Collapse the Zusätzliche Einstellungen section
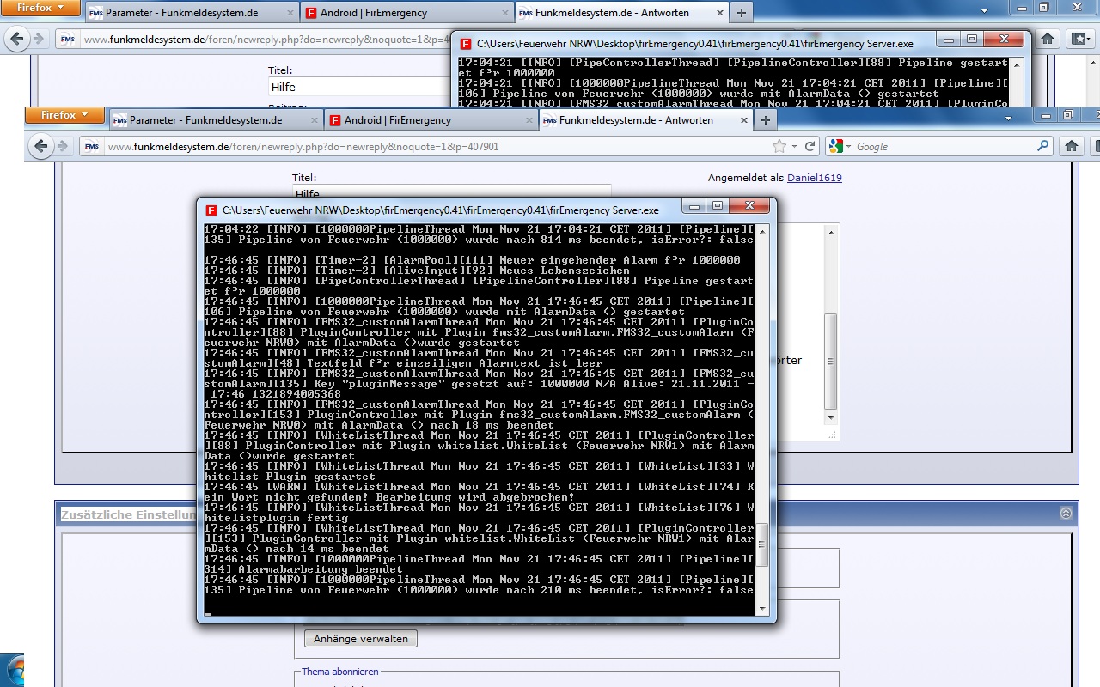 point(1066,514)
